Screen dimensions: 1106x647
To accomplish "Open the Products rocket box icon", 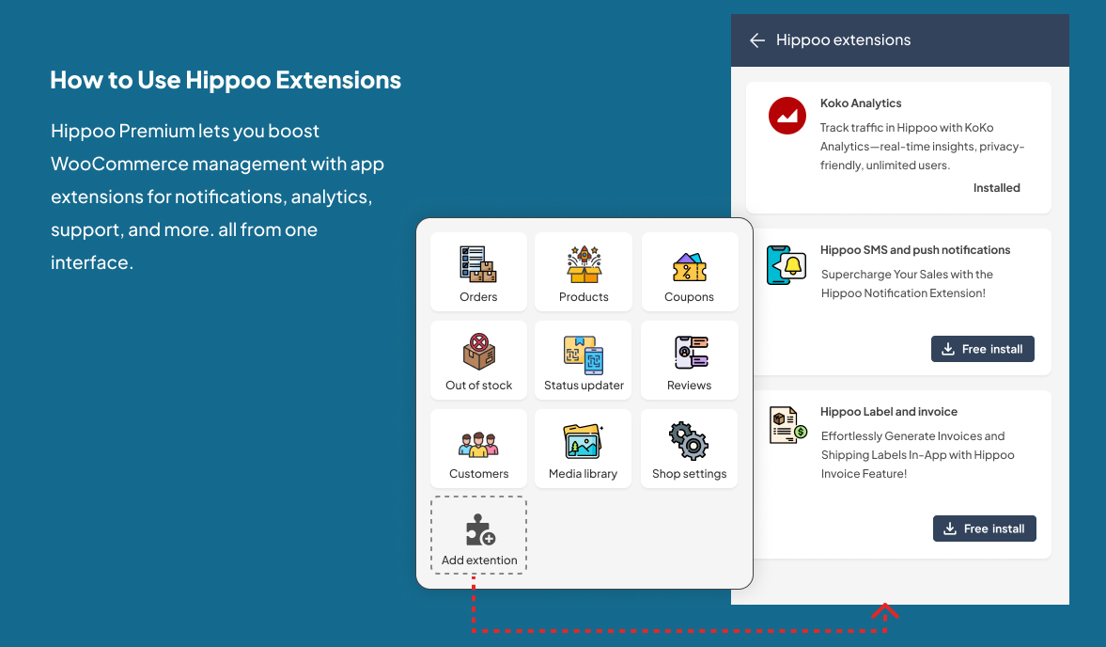I will click(584, 264).
